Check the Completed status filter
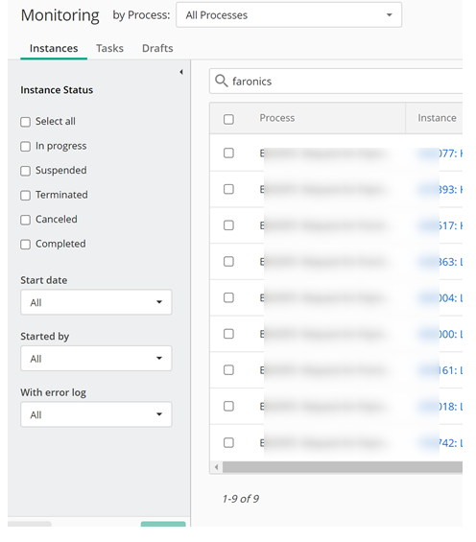 [25, 245]
